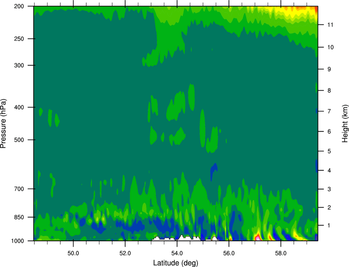Pick the 2 km height label
The image size is (349, 267).
tap(329, 207)
